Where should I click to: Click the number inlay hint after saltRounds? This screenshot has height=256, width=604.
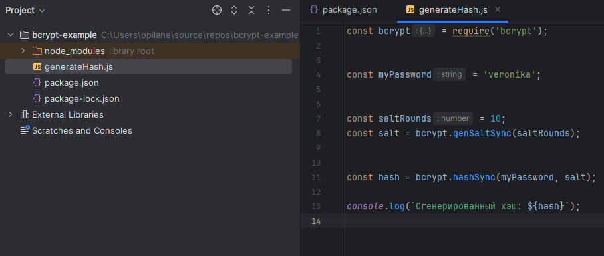click(x=452, y=118)
